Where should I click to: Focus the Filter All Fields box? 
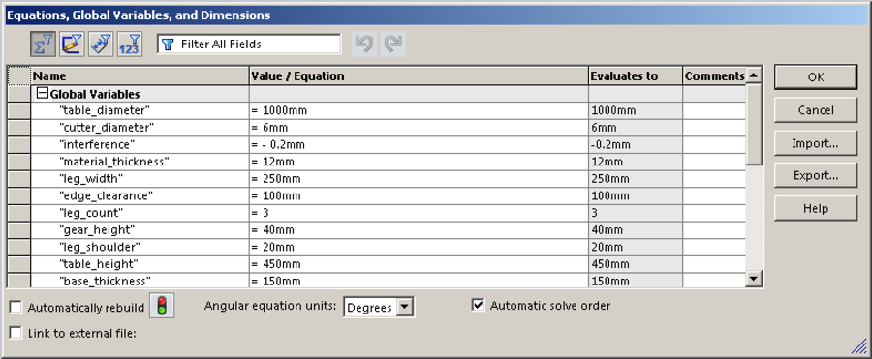pos(249,44)
